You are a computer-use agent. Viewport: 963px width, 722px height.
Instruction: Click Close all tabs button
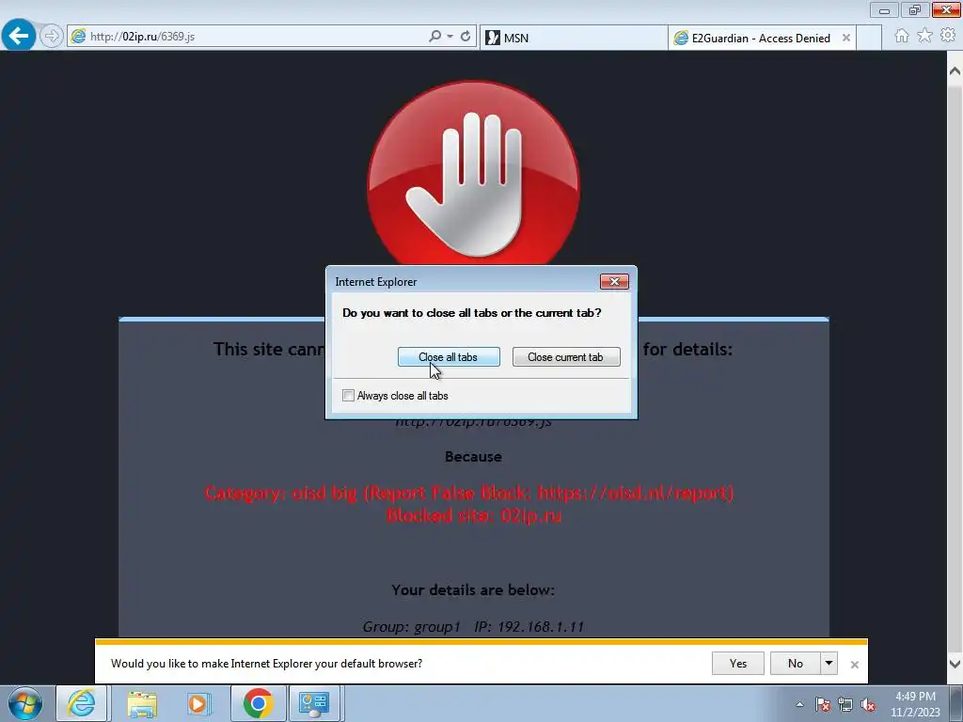449,356
